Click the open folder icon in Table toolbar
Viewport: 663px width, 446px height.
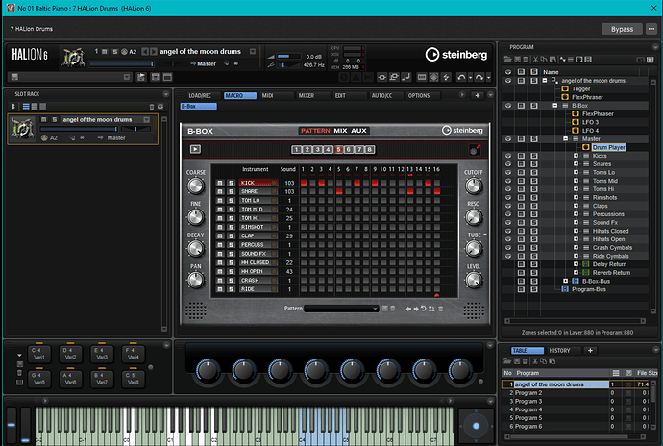(x=507, y=361)
